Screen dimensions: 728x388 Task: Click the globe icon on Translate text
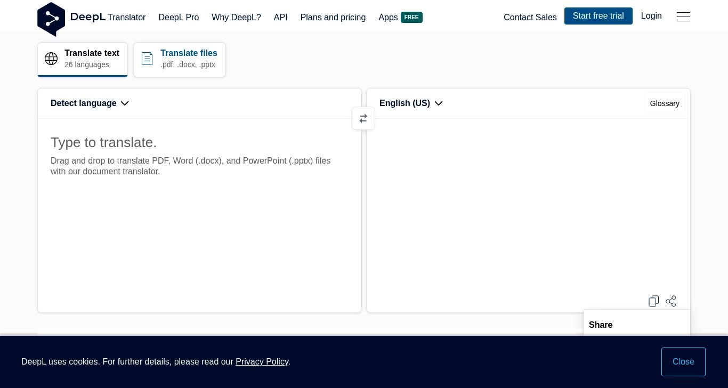(51, 59)
